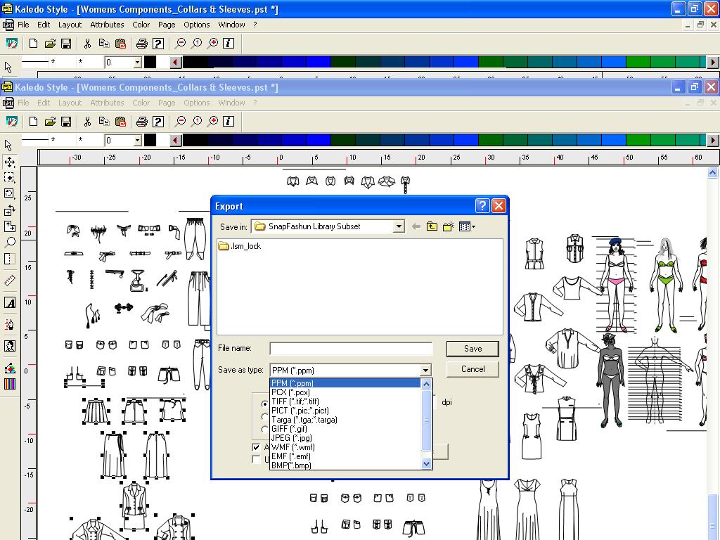Click the Export dialog question-mark help button

(x=482, y=206)
